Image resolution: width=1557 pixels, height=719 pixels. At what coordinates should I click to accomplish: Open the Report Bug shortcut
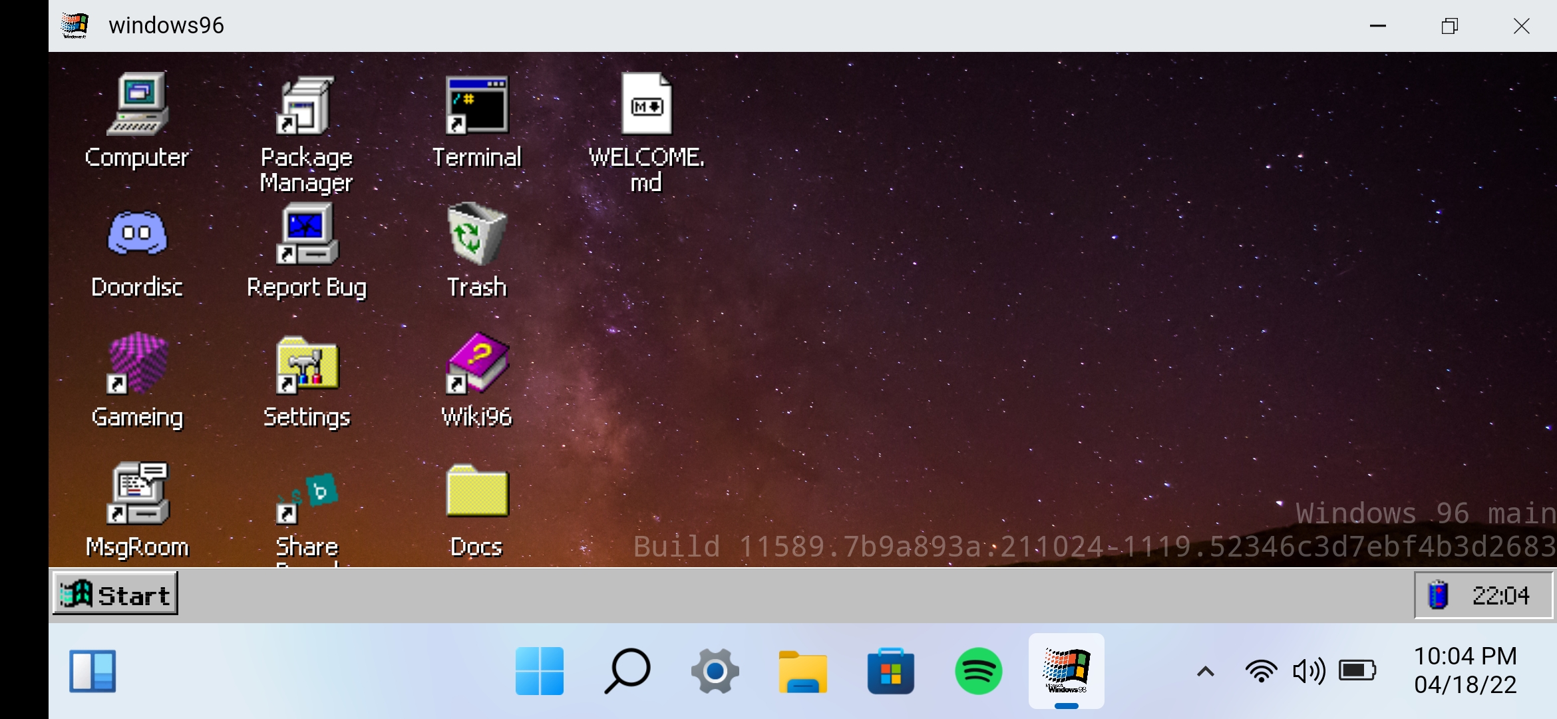[306, 252]
